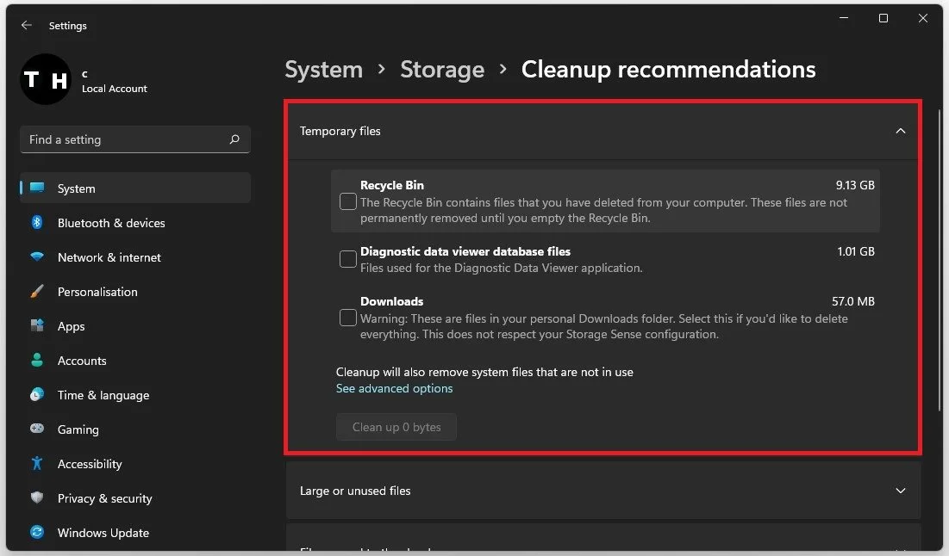Maximize the Settings window
The height and width of the screenshot is (556, 949).
point(883,18)
